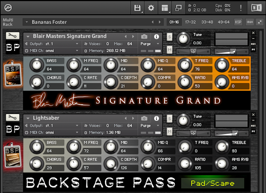
Task: Click TREBLE knob in Lightsaber panel
Action: (222, 147)
